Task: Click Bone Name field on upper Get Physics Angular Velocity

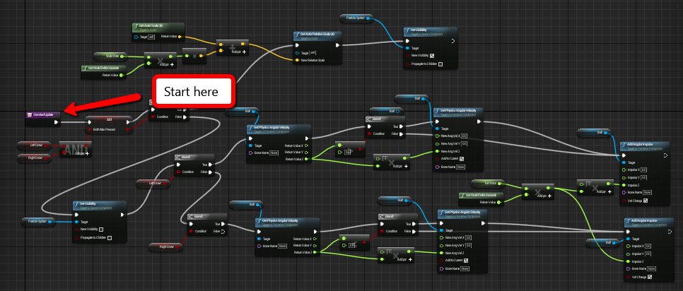Action: pyautogui.click(x=274, y=153)
